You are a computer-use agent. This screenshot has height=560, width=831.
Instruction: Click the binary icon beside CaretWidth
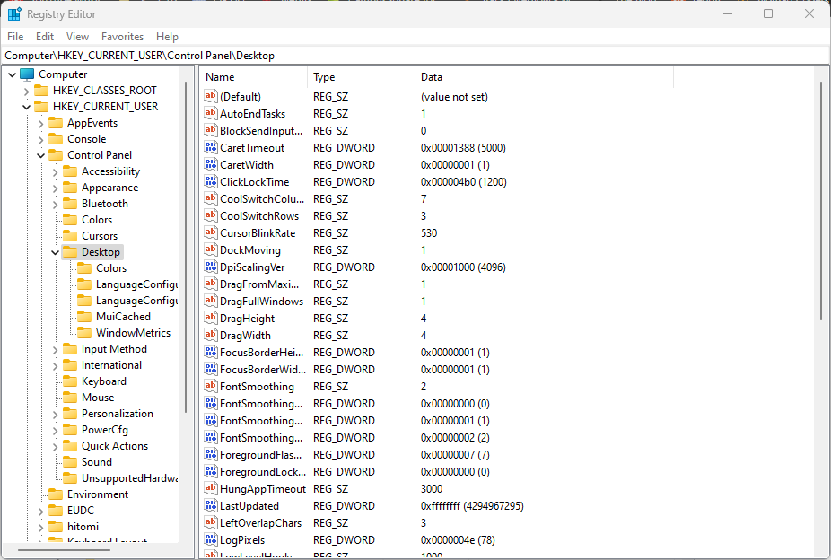pos(210,165)
